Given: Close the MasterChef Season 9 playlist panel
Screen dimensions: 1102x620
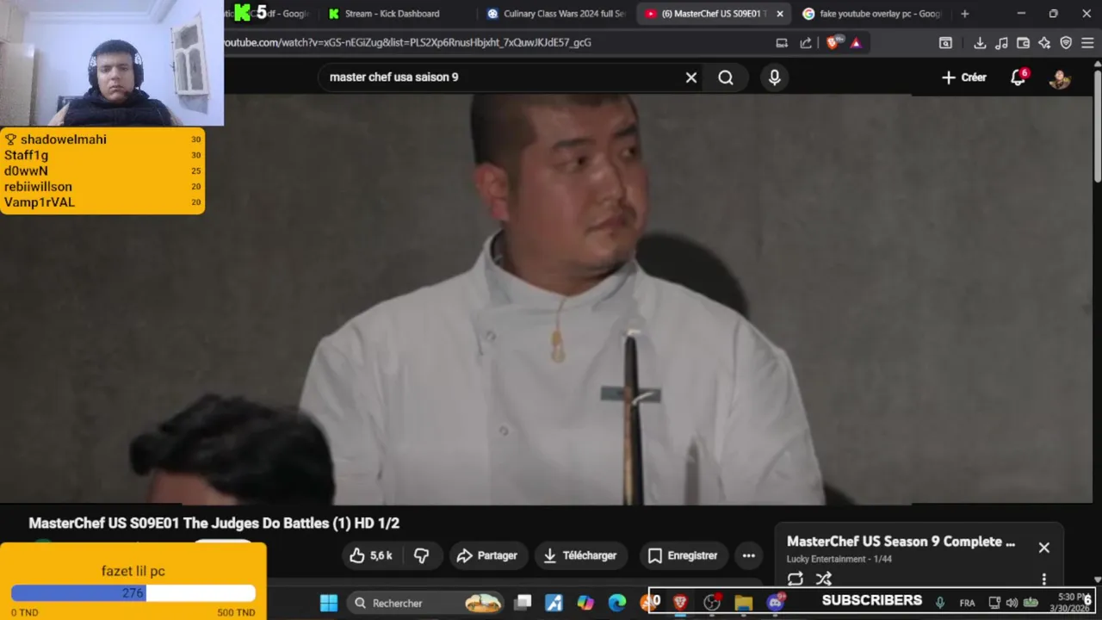Looking at the screenshot, I should click(1044, 548).
